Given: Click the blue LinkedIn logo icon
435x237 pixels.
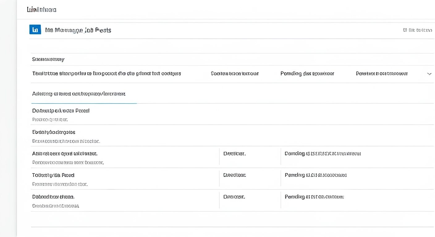Looking at the screenshot, I should click(35, 30).
